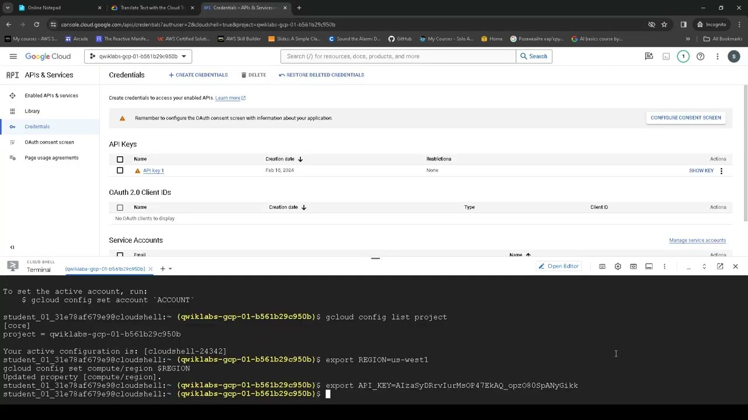The width and height of the screenshot is (748, 420).
Task: Focus the resources search input field
Action: (398, 57)
